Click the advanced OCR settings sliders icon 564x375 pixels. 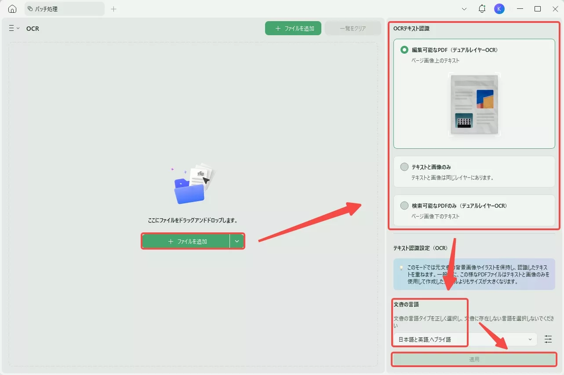tap(548, 339)
